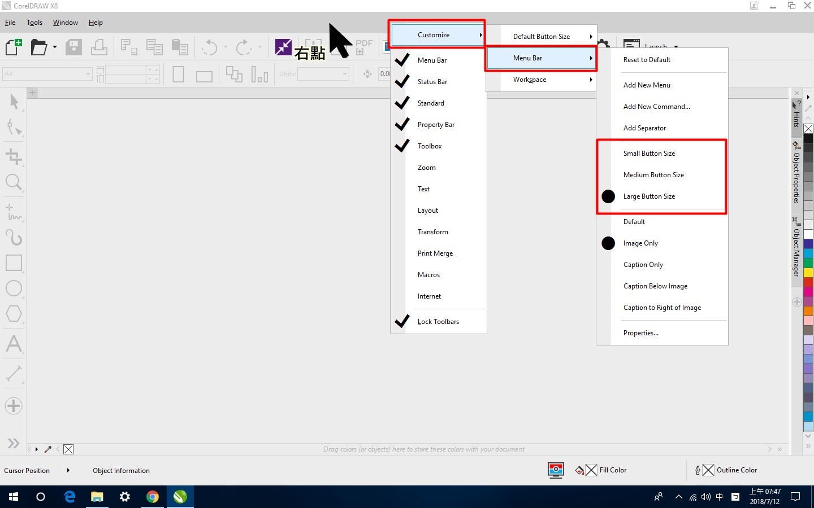814x508 pixels.
Task: Select the Polygon tool
Action: tap(14, 314)
